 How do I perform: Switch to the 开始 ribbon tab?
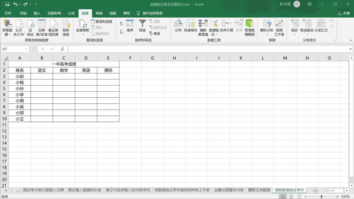[23, 13]
